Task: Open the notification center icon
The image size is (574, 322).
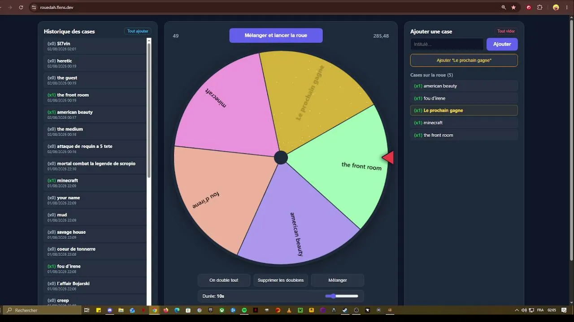Action: (564, 310)
